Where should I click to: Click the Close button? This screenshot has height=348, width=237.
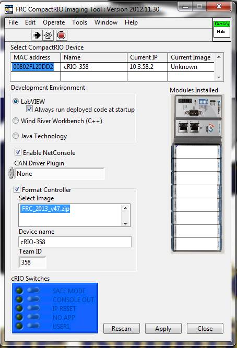(205, 328)
